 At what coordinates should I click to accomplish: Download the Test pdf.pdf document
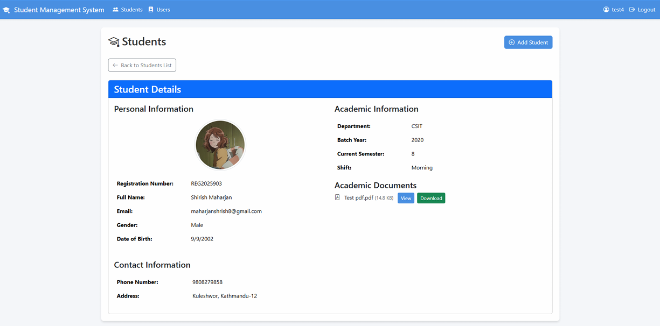click(431, 198)
